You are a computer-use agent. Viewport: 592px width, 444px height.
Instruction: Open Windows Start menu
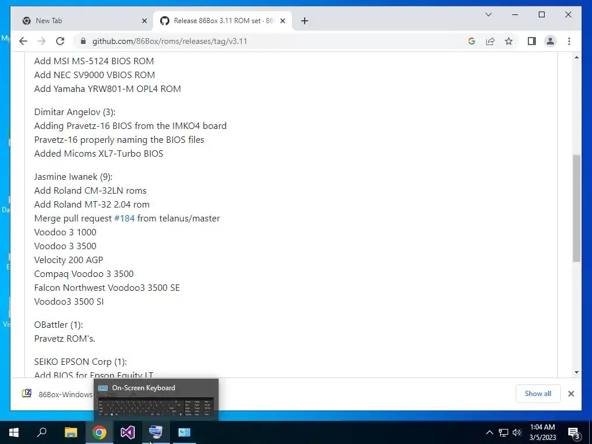click(14, 432)
